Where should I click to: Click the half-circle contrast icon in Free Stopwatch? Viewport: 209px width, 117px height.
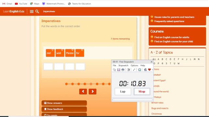coord(128,70)
